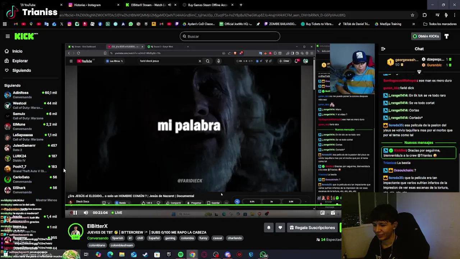This screenshot has height=259, width=460.
Task: Open MedSpa Training bookmark
Action: pos(388,24)
